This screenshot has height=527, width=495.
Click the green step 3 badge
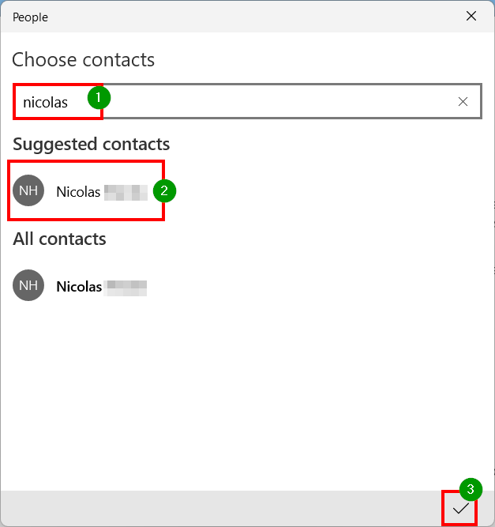tap(471, 489)
